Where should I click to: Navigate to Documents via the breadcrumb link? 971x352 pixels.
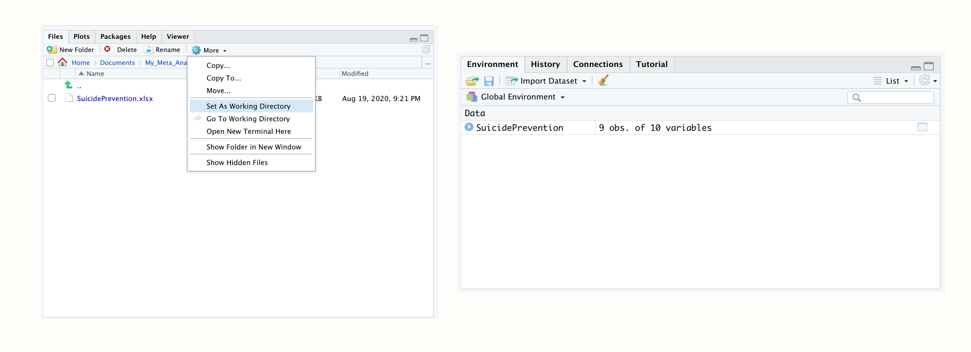point(117,62)
